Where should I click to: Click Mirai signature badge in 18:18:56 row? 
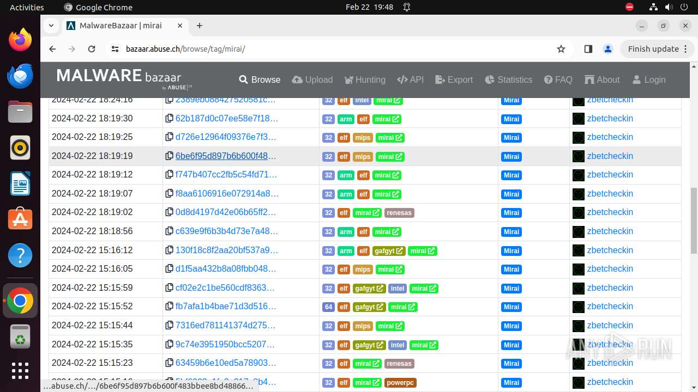point(512,232)
